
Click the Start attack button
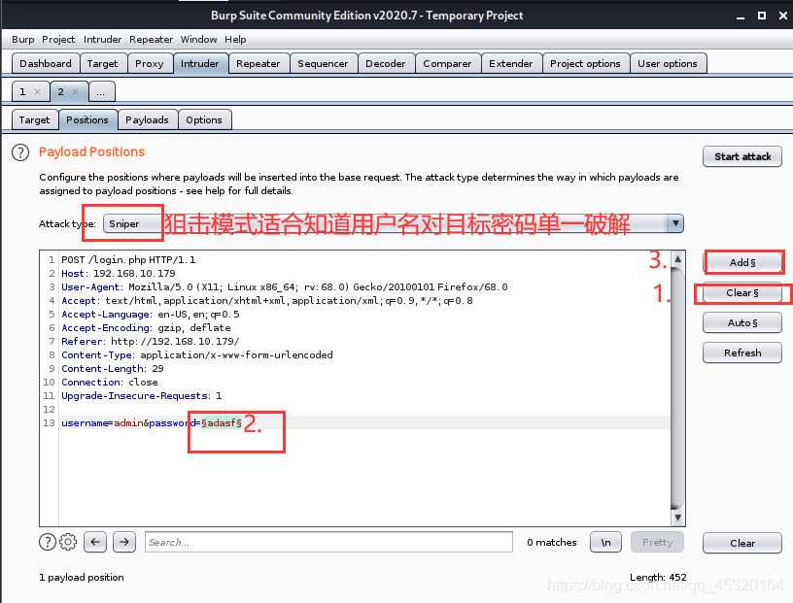click(x=742, y=156)
